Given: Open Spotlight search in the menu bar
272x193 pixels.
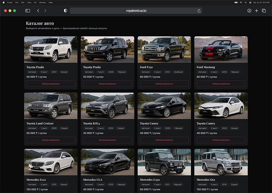Looking at the screenshot, I should click(x=245, y=2).
